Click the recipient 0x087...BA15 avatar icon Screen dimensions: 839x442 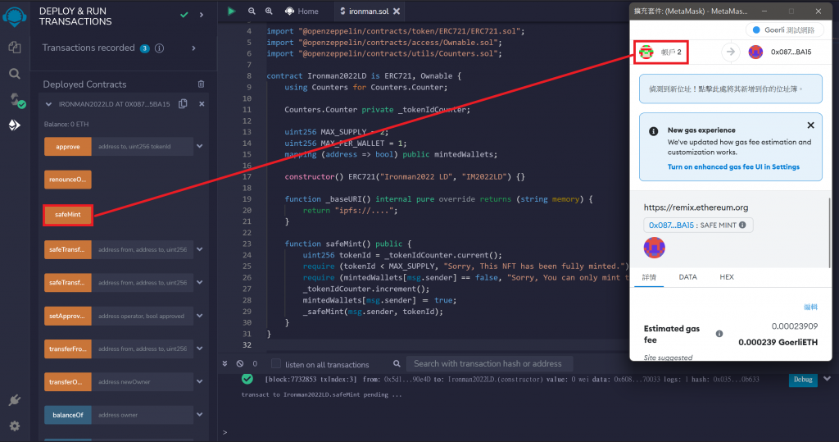click(x=755, y=52)
